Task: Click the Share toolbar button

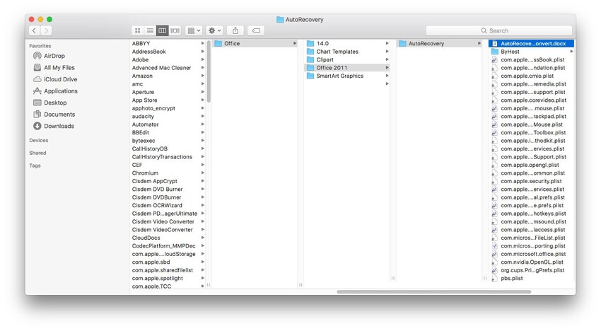Action: (x=235, y=30)
